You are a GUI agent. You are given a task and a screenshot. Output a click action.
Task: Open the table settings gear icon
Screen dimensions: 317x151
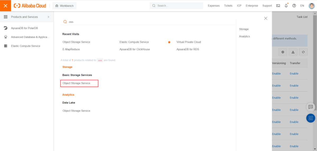[283, 52]
